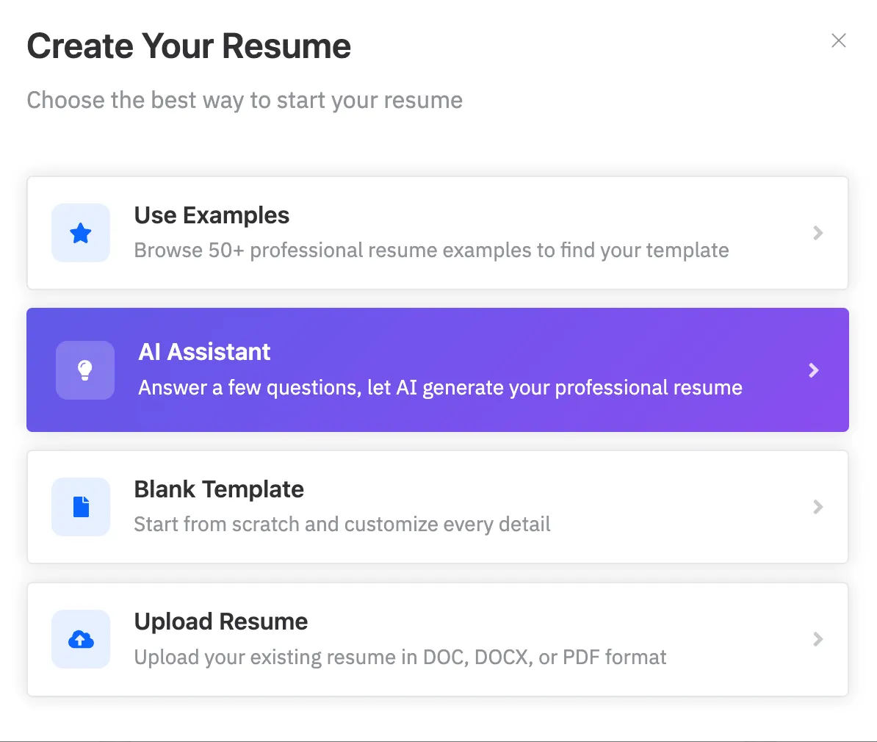Click 'Upload your existing resume' description text
This screenshot has height=742, width=877.
[400, 657]
